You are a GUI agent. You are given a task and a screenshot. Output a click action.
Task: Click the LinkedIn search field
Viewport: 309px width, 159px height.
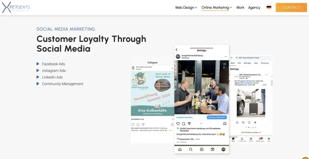coord(253,58)
